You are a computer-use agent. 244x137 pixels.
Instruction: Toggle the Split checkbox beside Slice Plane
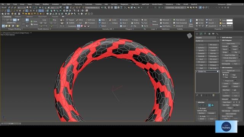[233, 90]
